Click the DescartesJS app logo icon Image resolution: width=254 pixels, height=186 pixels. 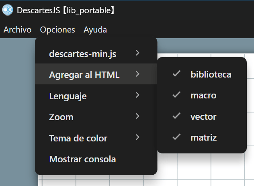pyautogui.click(x=8, y=10)
